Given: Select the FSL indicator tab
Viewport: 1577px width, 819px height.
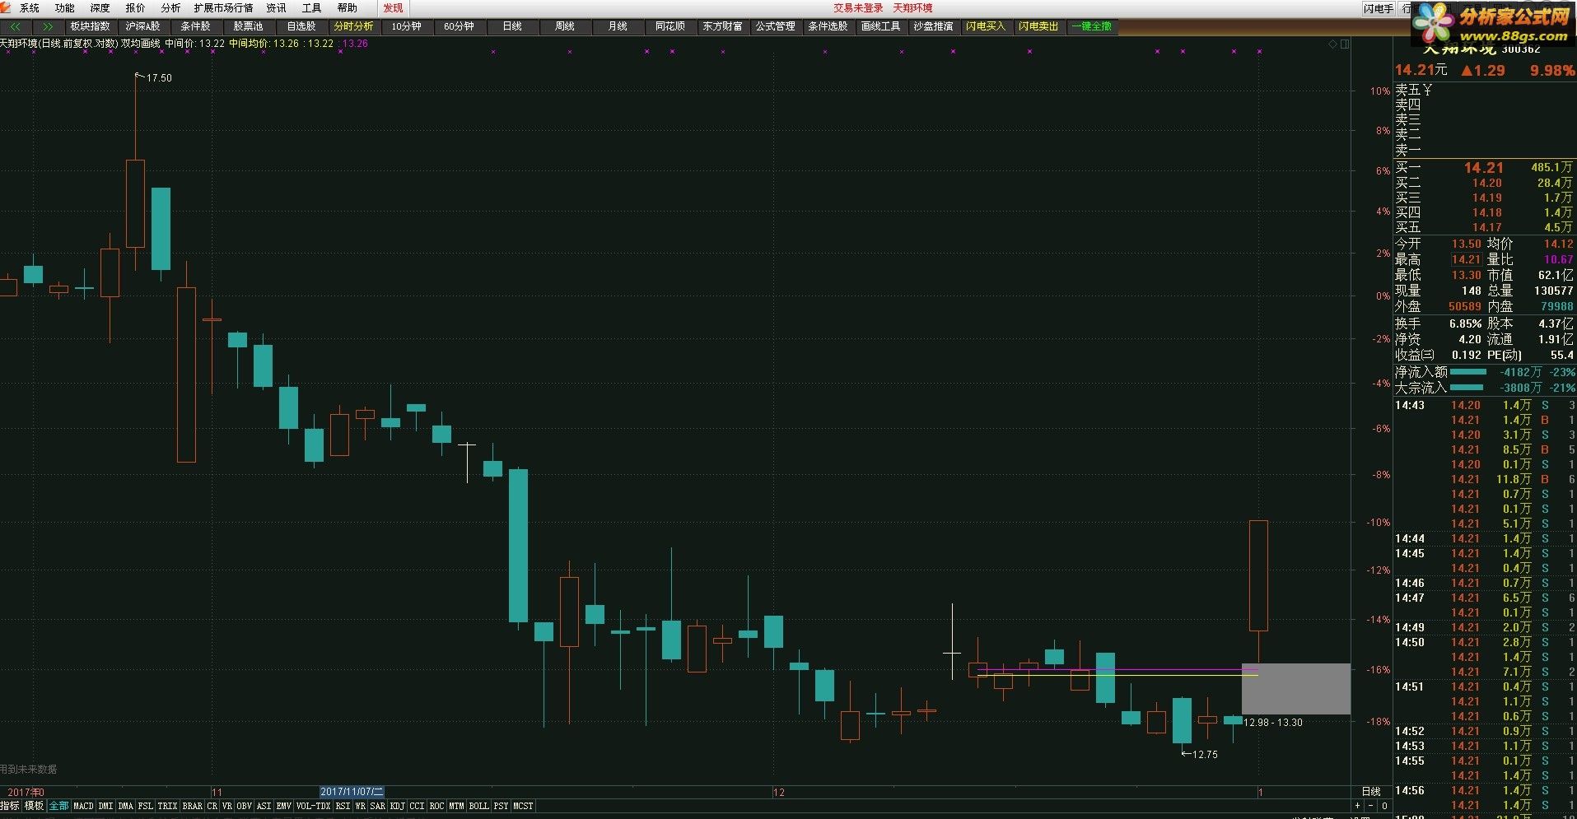Looking at the screenshot, I should (145, 806).
